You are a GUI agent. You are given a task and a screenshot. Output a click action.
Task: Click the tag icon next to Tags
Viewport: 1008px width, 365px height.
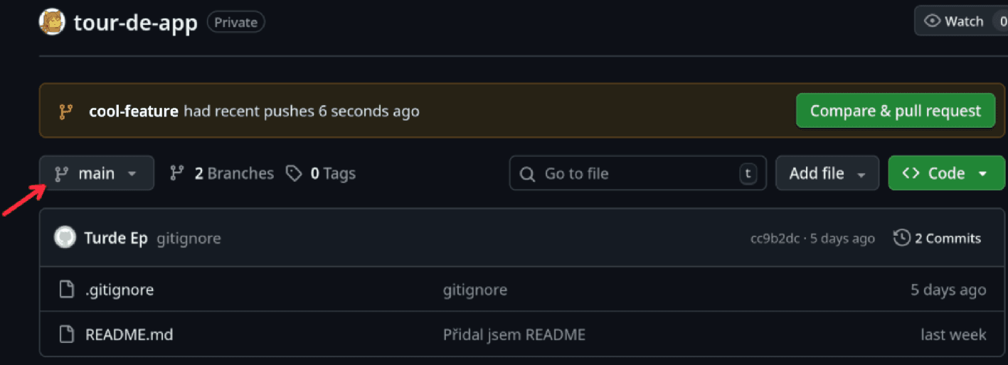[294, 173]
